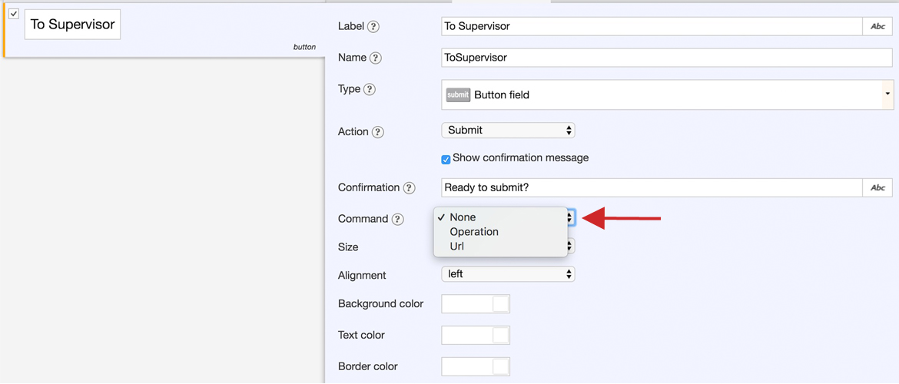Image resolution: width=899 pixels, height=384 pixels.
Task: Click the To Supervisor preview button
Action: [x=72, y=25]
